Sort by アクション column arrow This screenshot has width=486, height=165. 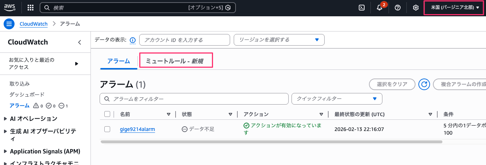point(321,114)
